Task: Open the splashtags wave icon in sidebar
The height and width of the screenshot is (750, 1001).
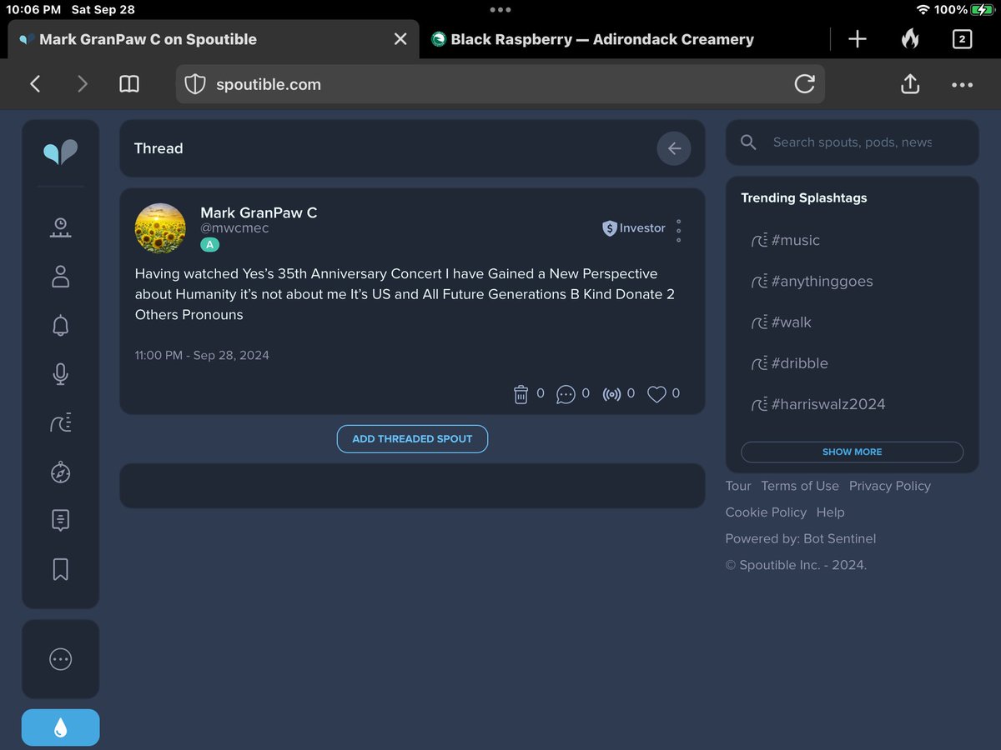Action: pos(60,423)
